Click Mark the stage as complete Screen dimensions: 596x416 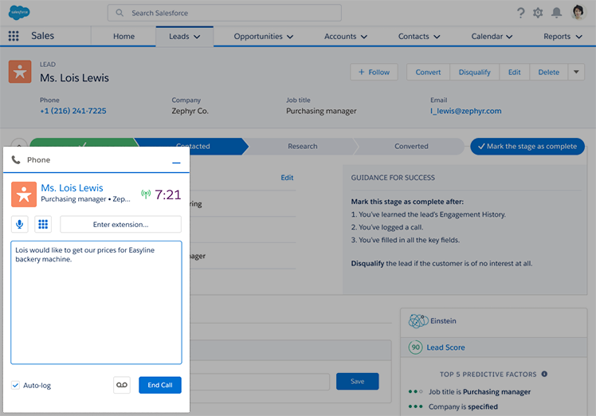[527, 147]
